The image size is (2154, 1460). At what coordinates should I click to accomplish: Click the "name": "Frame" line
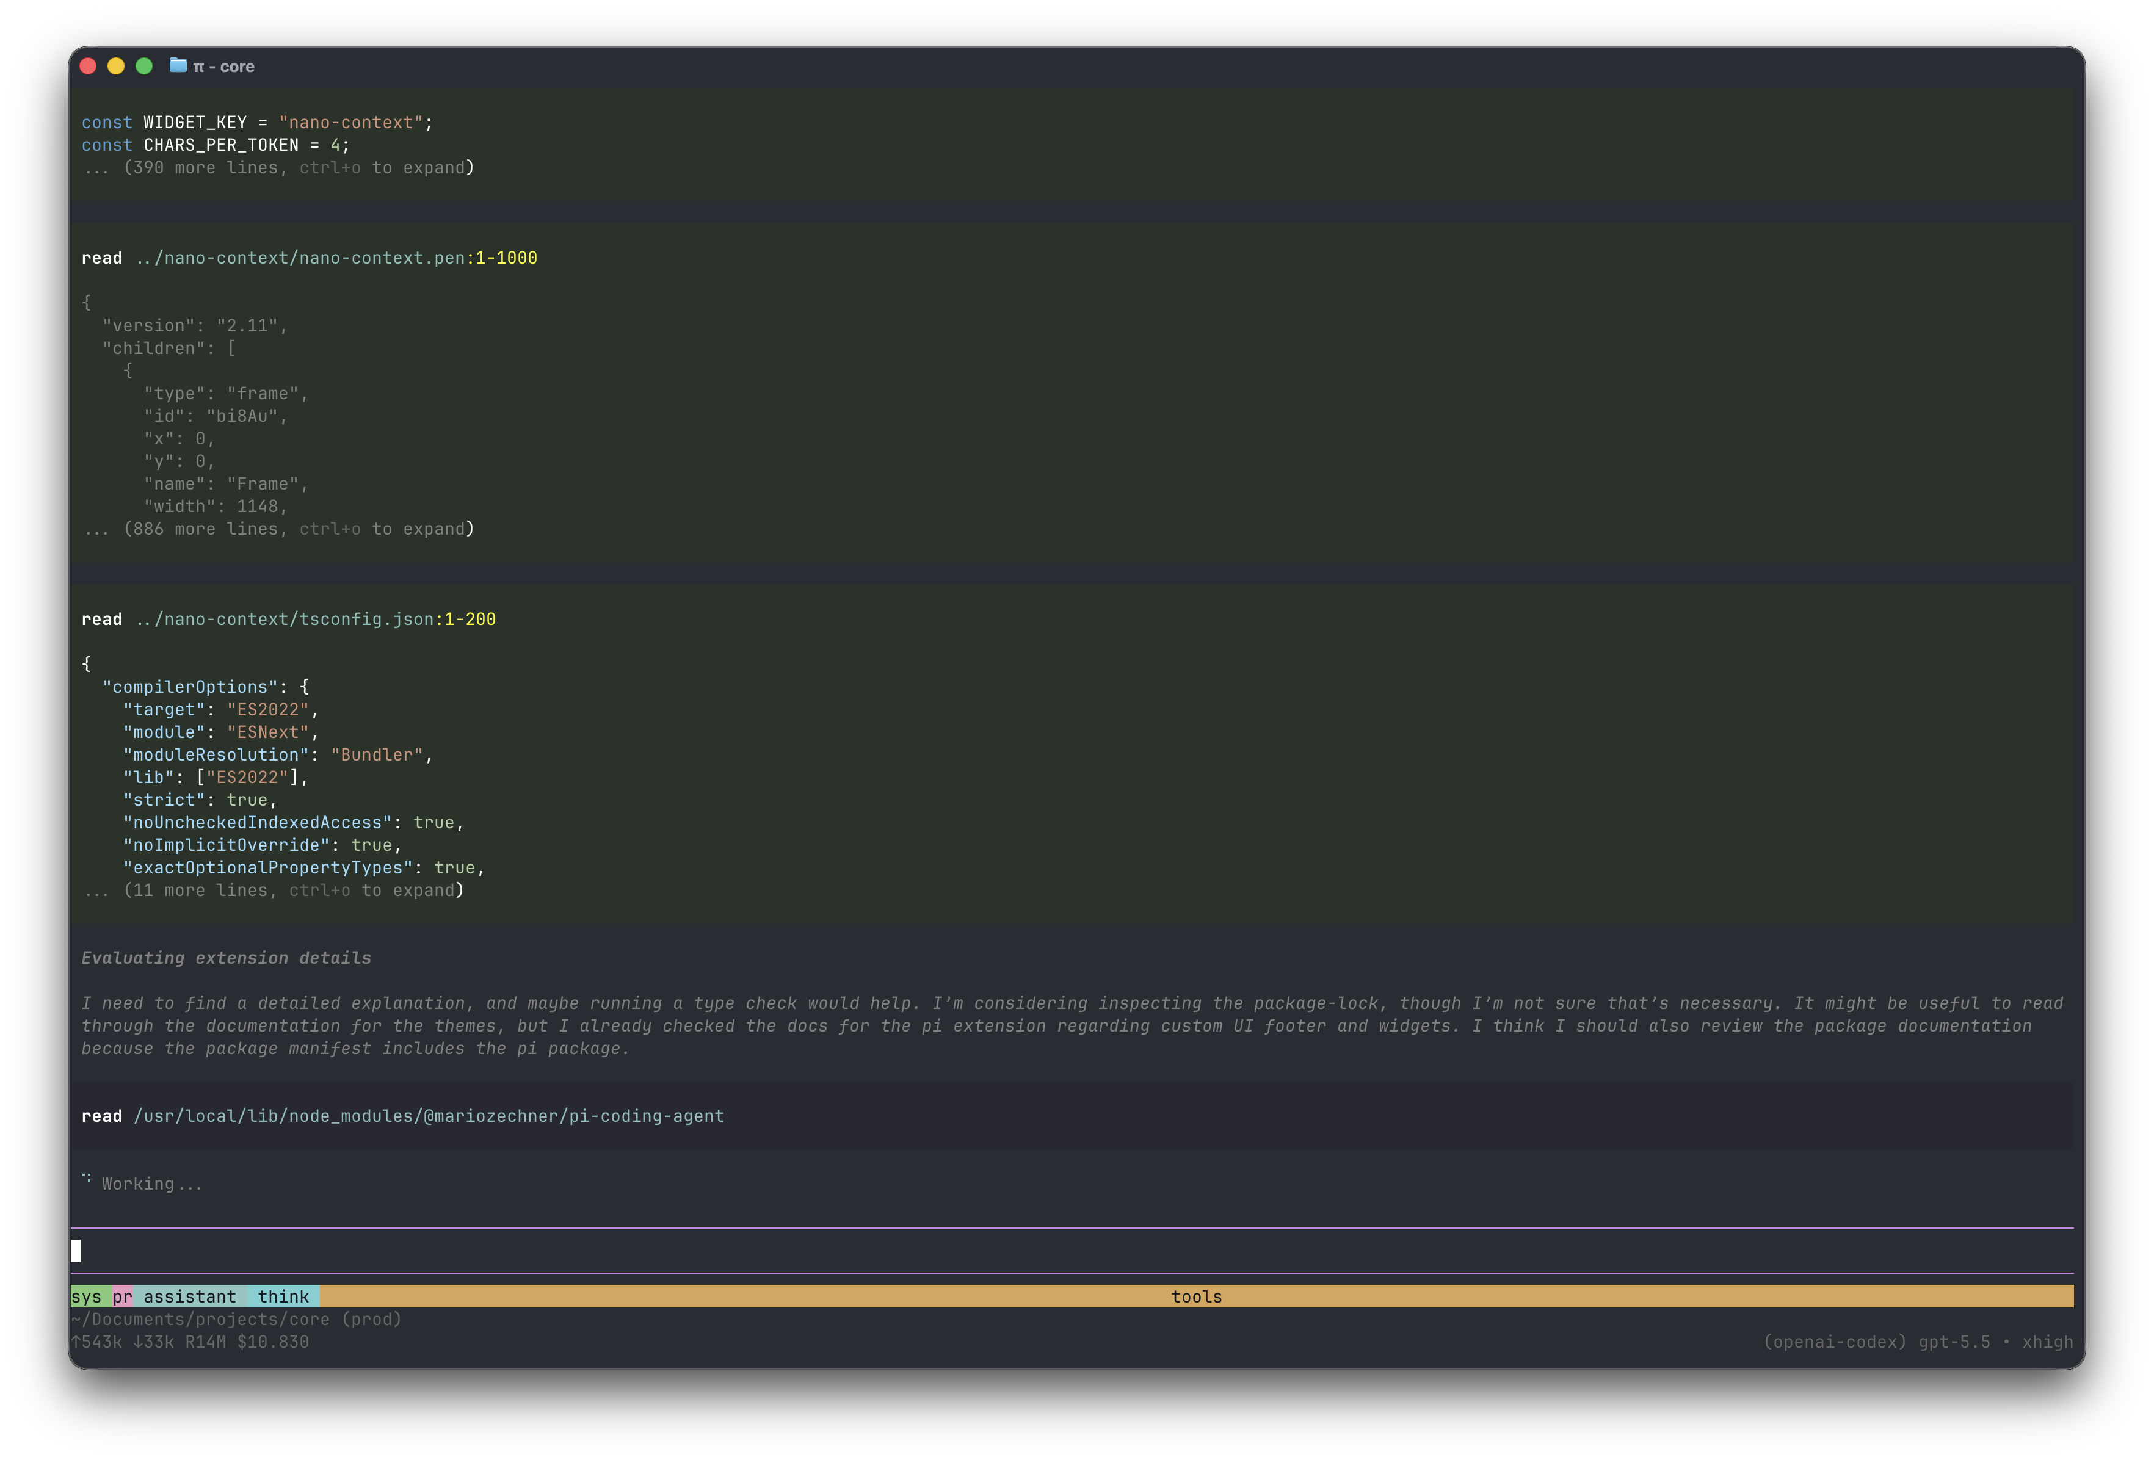pyautogui.click(x=225, y=483)
